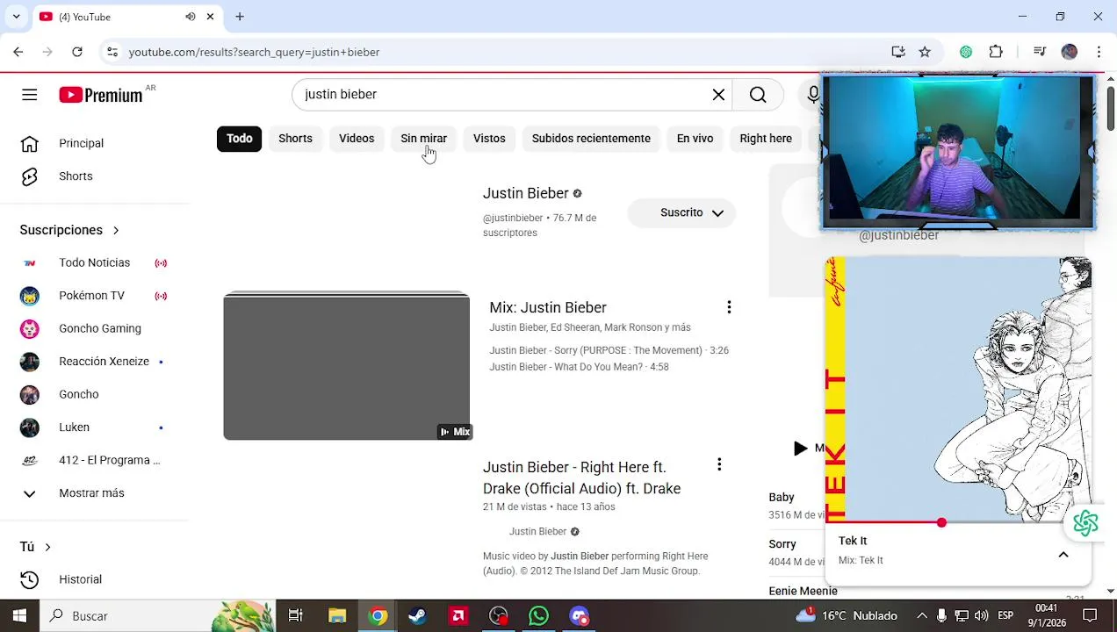Open Task View in the taskbar
Image resolution: width=1117 pixels, height=632 pixels.
296,615
